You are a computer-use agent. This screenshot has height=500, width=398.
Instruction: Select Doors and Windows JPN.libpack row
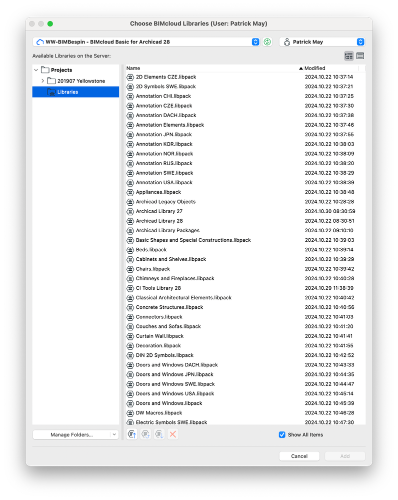click(245, 374)
